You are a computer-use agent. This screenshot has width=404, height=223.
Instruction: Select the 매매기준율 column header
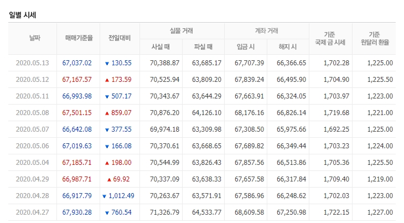click(79, 38)
